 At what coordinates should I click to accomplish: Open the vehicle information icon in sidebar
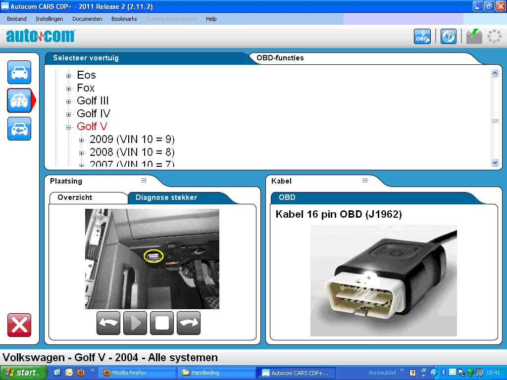pos(19,100)
